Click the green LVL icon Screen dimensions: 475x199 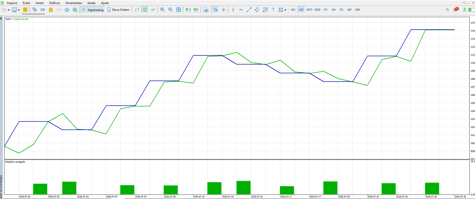tap(464, 10)
